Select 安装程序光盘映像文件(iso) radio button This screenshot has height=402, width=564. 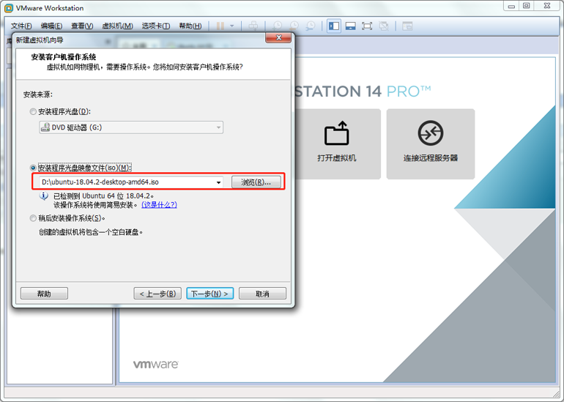(x=33, y=168)
